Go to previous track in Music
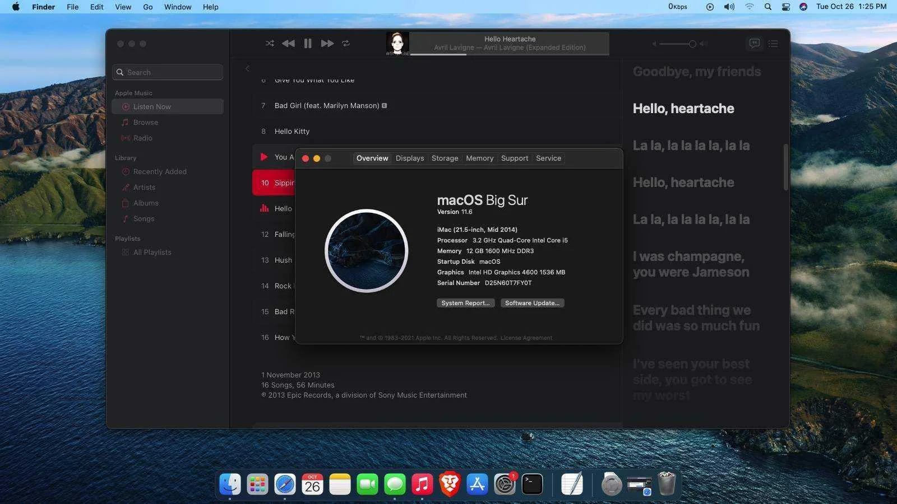Screen dimensions: 897x504 pyautogui.click(x=288, y=43)
